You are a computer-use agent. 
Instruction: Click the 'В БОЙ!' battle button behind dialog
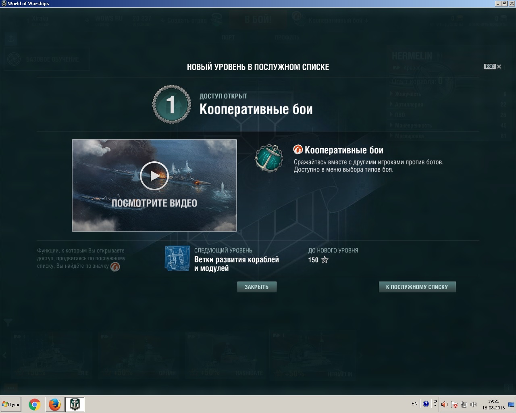(258, 19)
